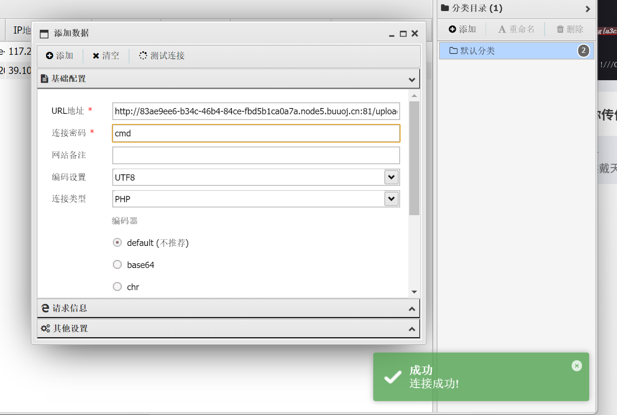Screen dimensions: 617x415
Task: Choose the chr encoder radio button
Action: tap(117, 287)
